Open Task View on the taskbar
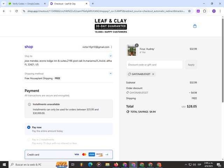The width and height of the screenshot is (224, 168). click(x=73, y=164)
